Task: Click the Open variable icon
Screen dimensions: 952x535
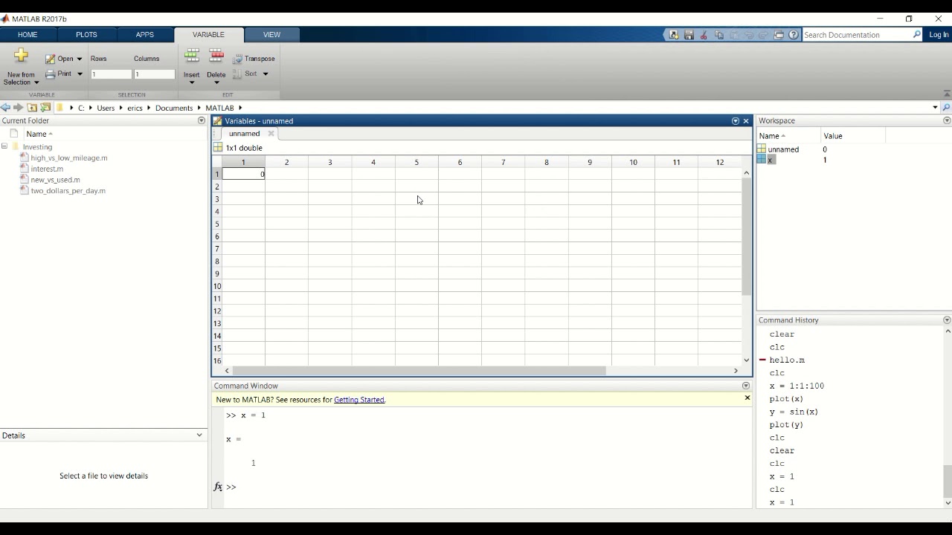Action: 50,59
